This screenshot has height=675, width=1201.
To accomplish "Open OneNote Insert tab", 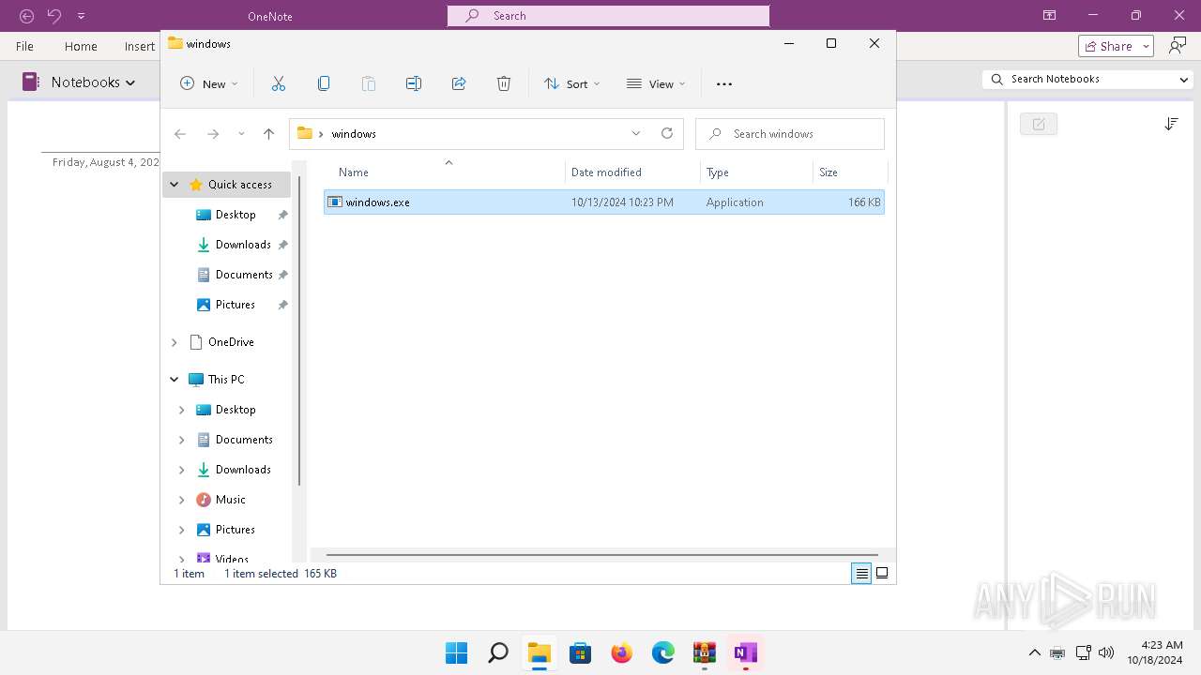I will coord(140,46).
